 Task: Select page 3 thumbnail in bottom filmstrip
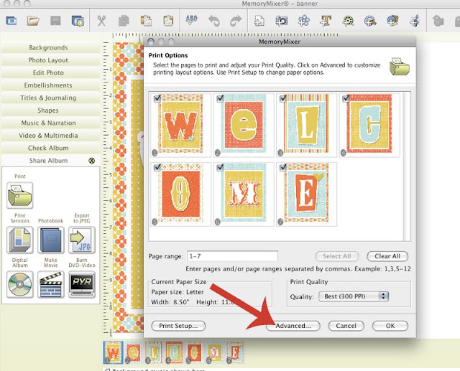(154, 352)
